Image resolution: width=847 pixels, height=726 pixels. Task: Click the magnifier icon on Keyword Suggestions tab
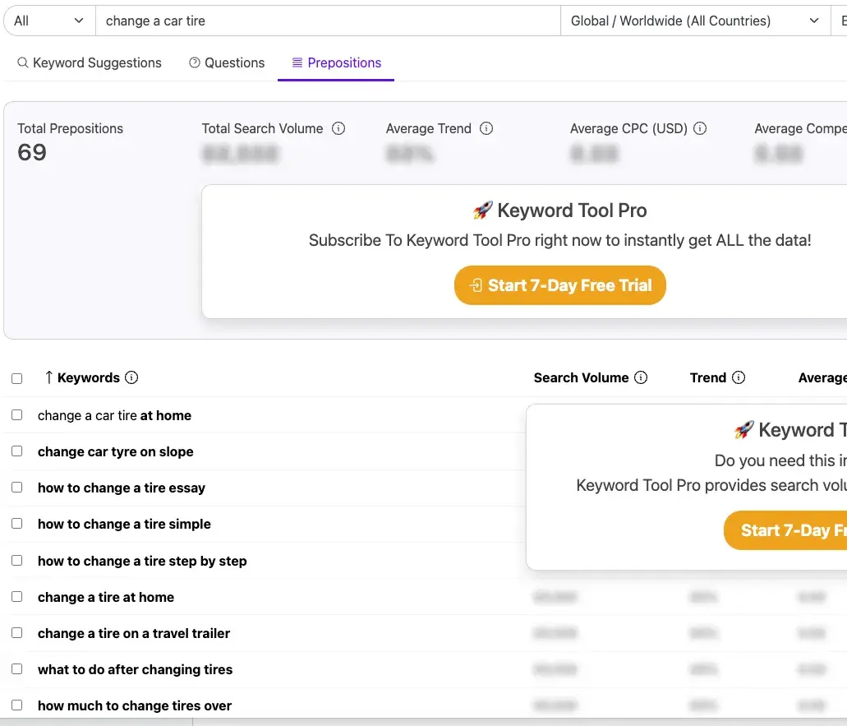point(23,62)
